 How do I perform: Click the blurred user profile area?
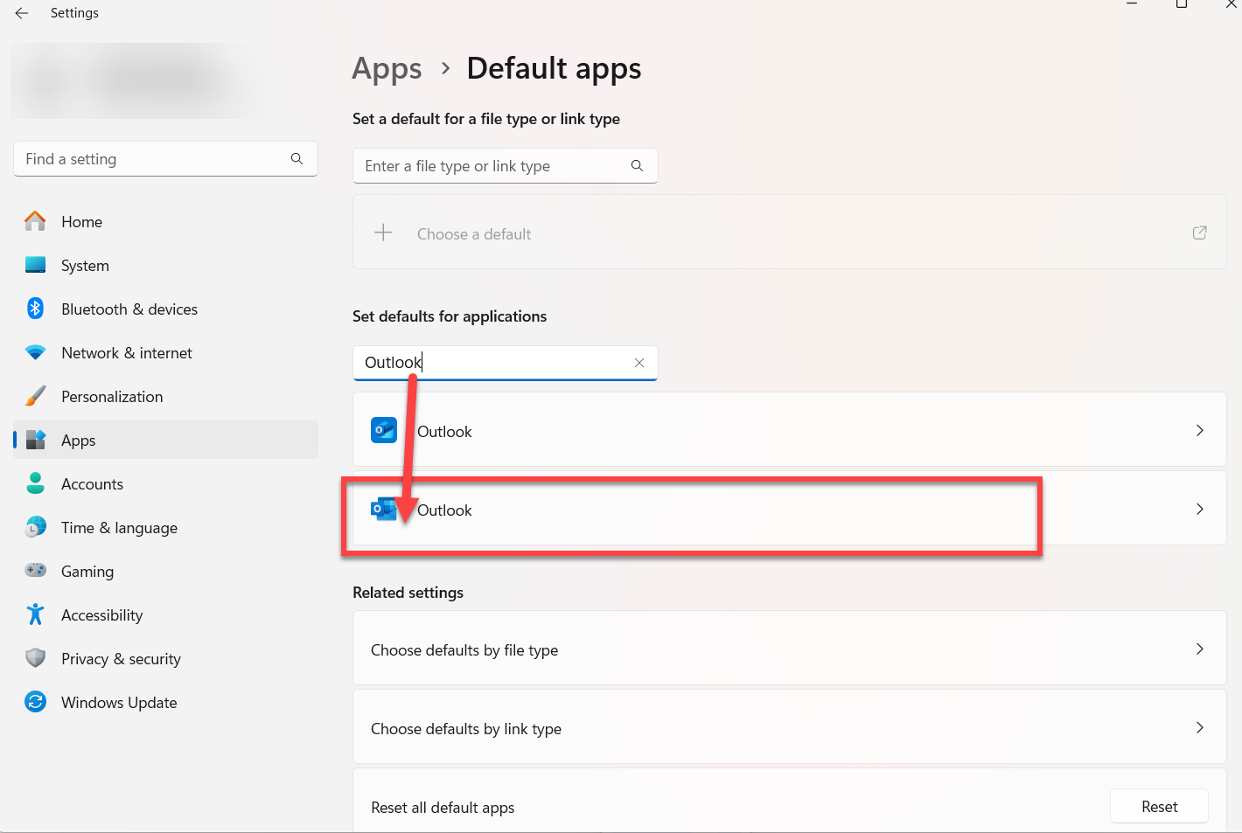(144, 80)
